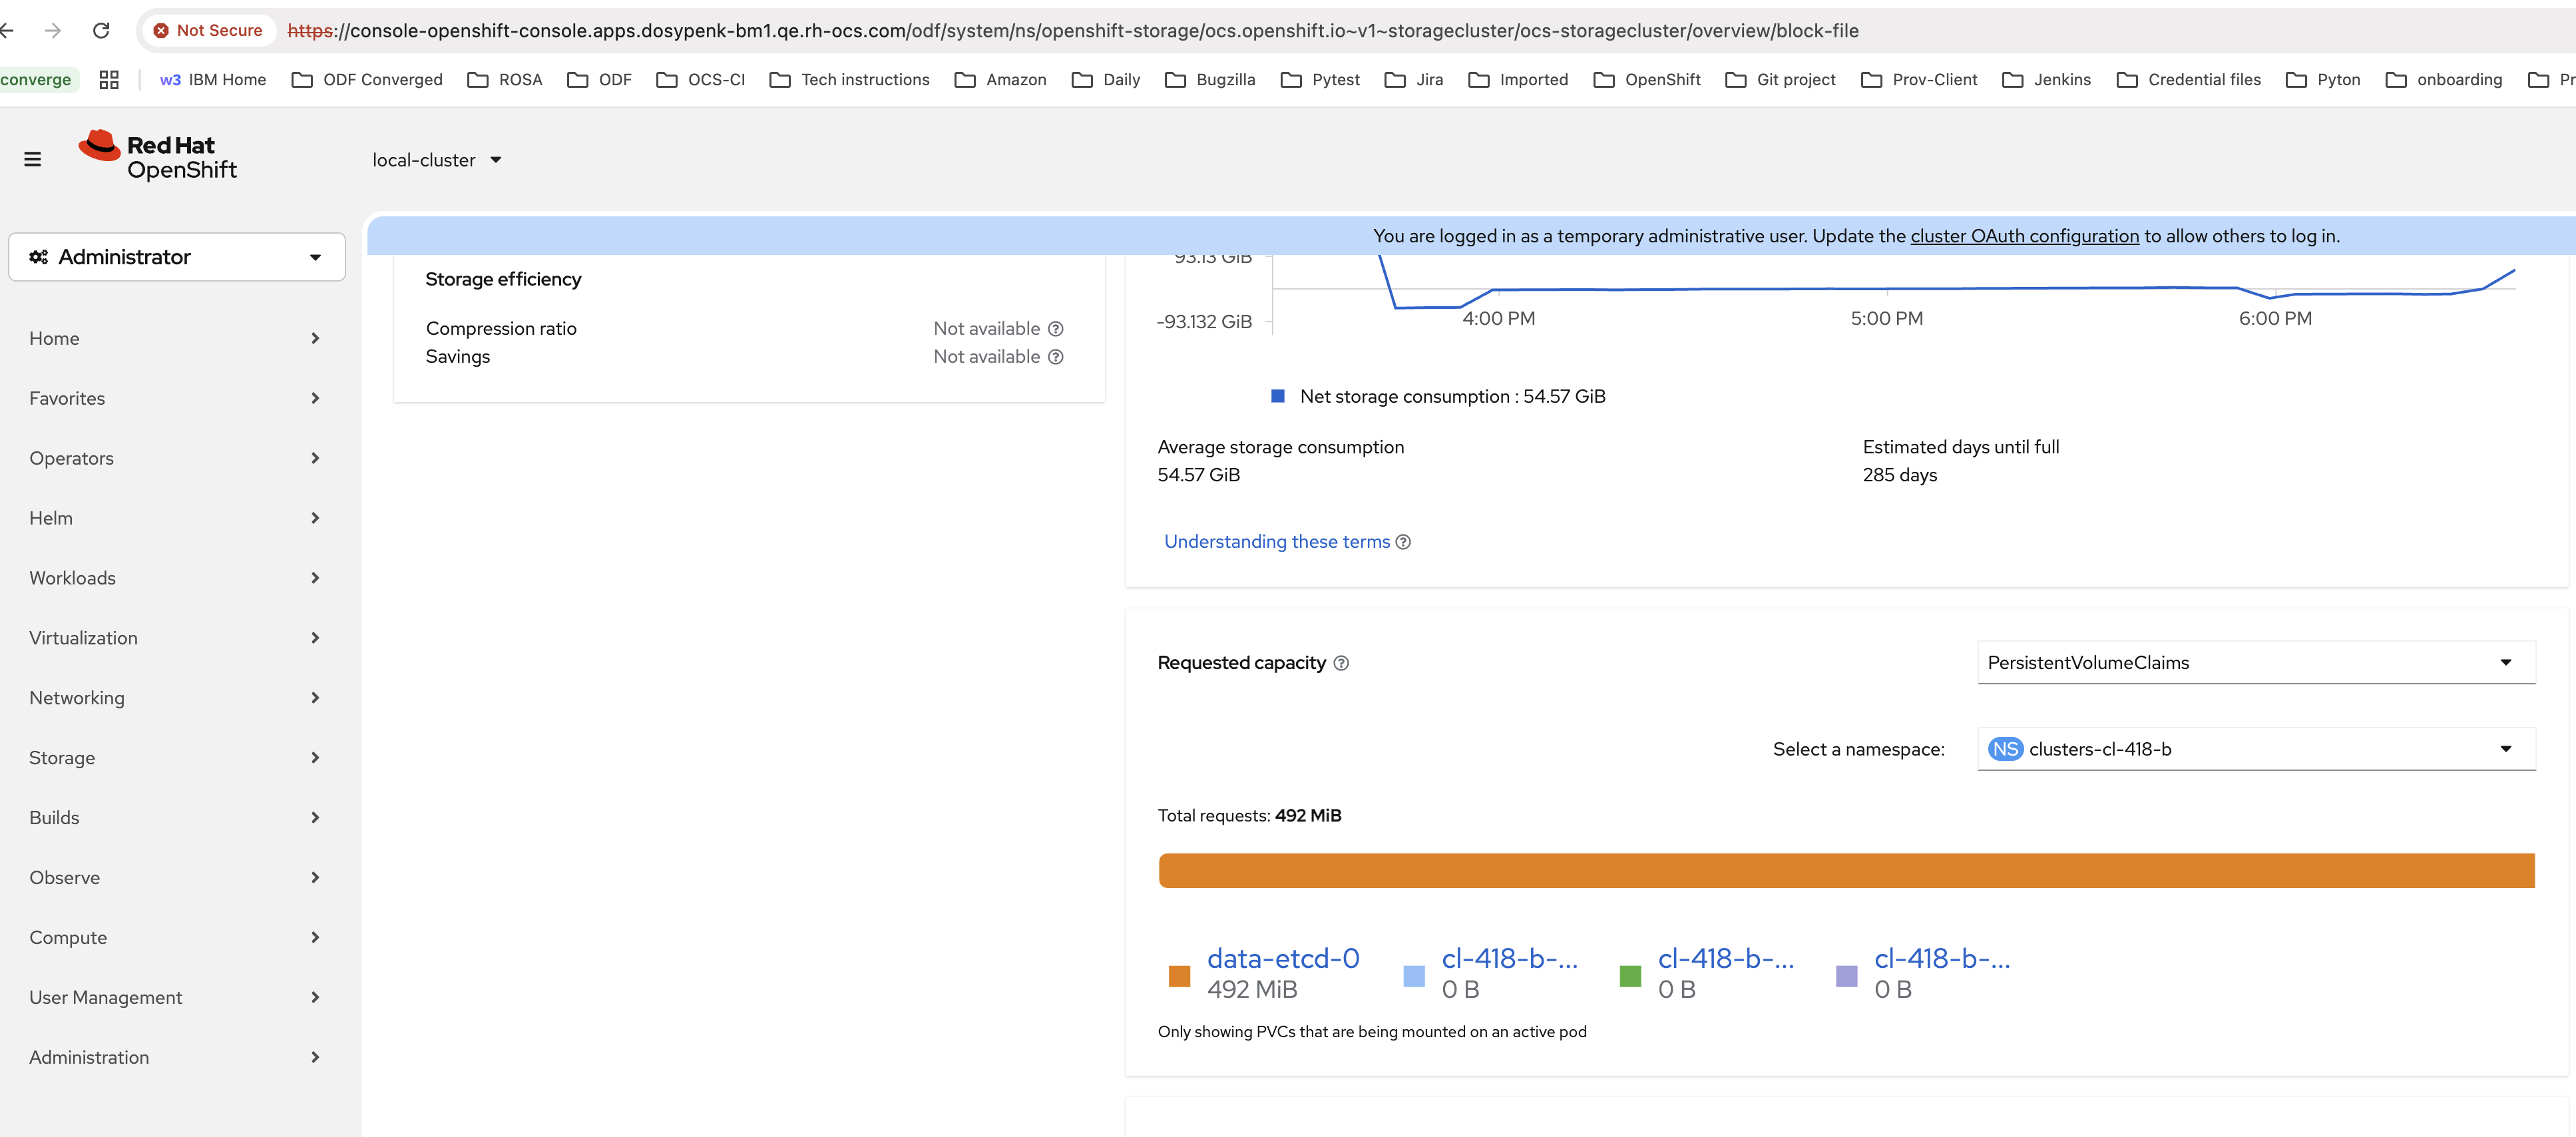Screen dimensions: 2576x1137
Task: Open the browser apps grid icon
Action: (x=109, y=80)
